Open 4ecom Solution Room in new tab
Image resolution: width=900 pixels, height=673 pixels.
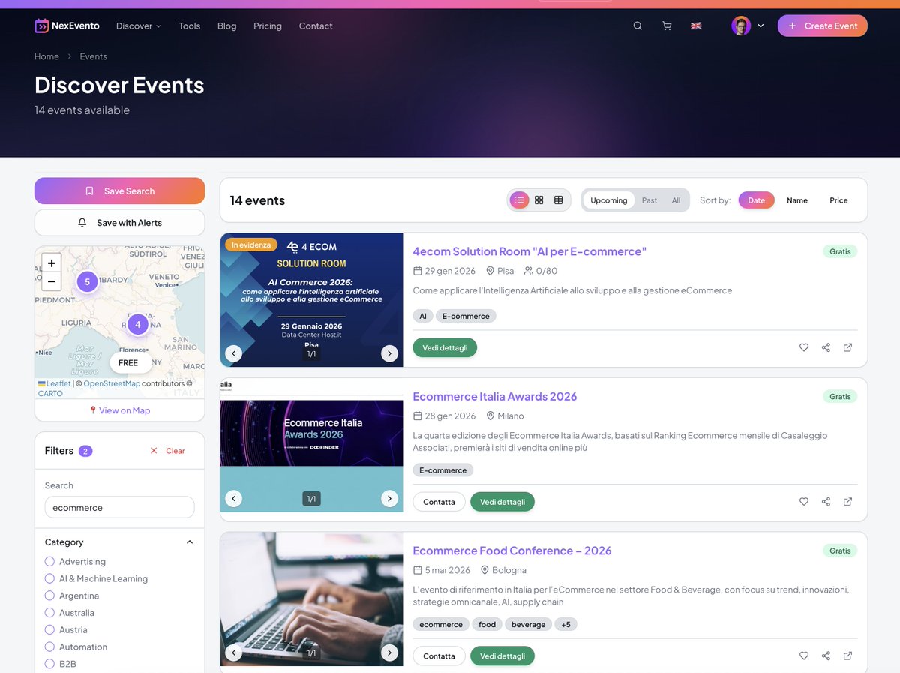tap(847, 347)
